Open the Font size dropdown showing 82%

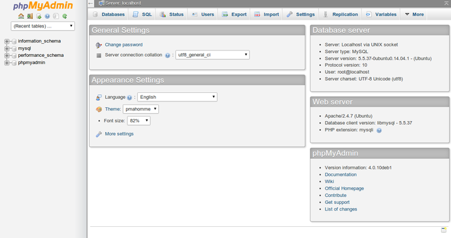139,120
